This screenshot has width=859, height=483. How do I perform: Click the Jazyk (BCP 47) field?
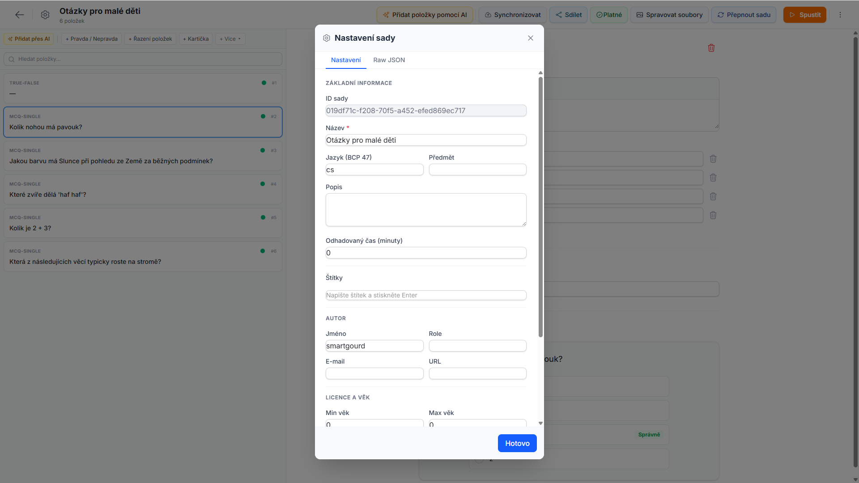point(374,169)
